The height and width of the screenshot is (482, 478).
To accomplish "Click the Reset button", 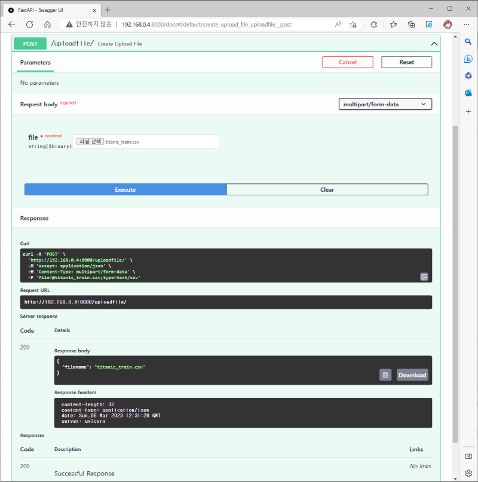I will click(406, 62).
